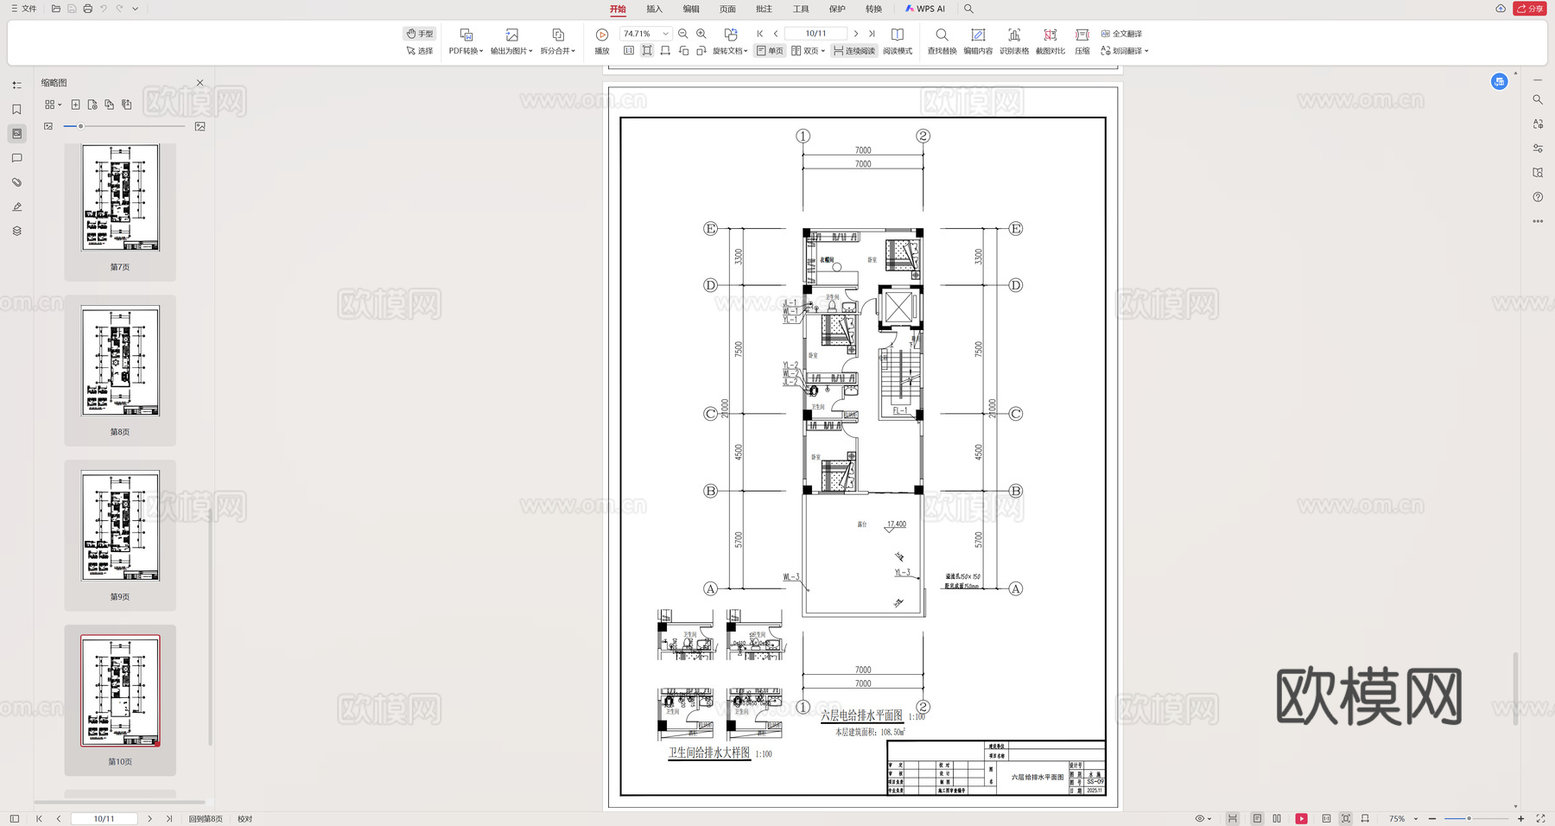Select the 保护 tab
The width and height of the screenshot is (1555, 826).
tap(837, 10)
